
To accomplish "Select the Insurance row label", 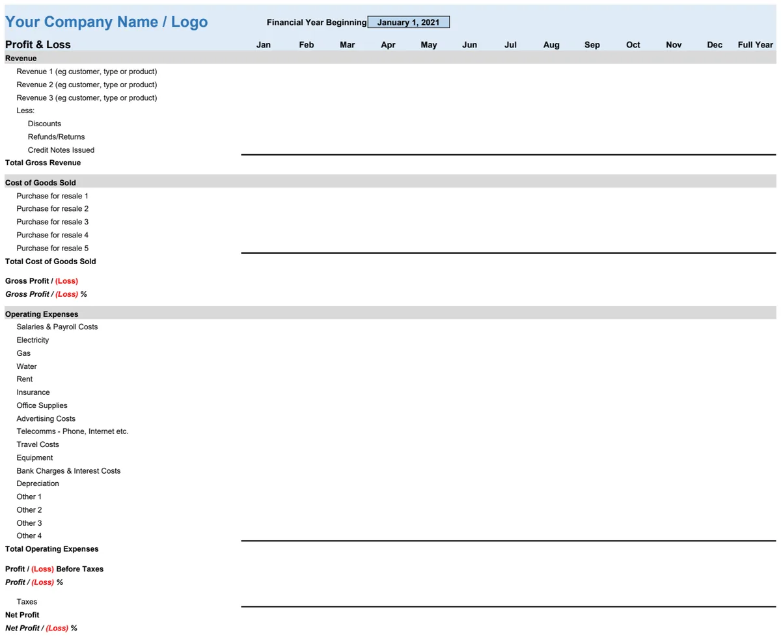I will (33, 392).
